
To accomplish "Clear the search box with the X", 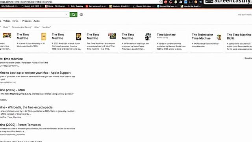I will pyautogui.click(x=67, y=15).
